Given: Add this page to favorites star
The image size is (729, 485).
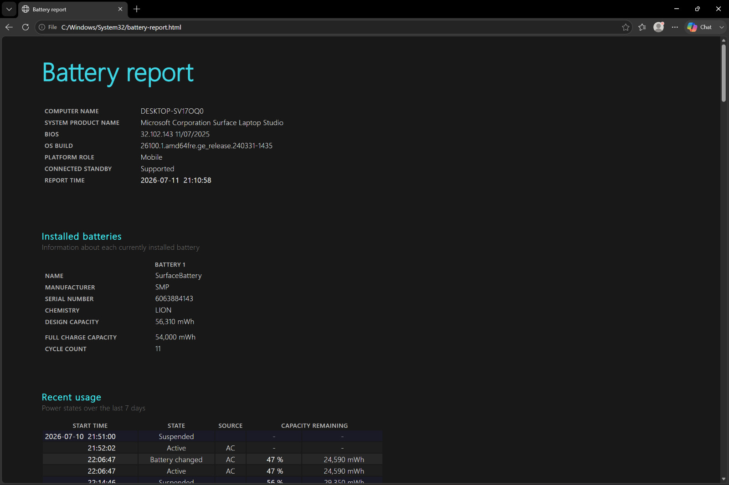Looking at the screenshot, I should click(626, 27).
